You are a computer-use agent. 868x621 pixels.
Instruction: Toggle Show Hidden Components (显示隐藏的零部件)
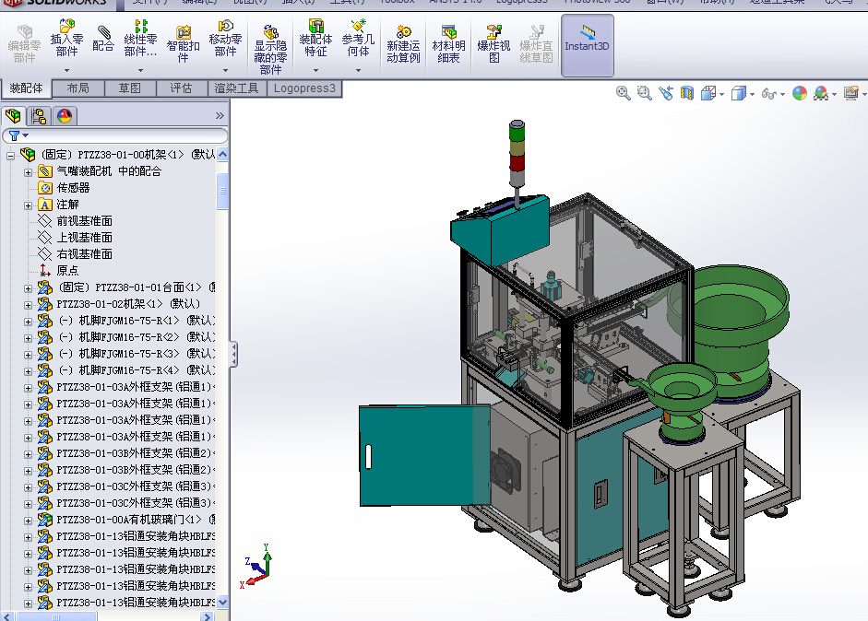click(x=270, y=50)
